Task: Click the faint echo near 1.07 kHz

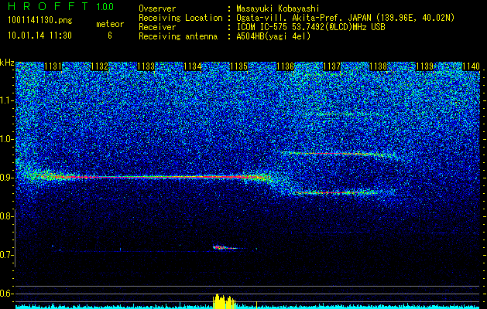Action: [335, 114]
